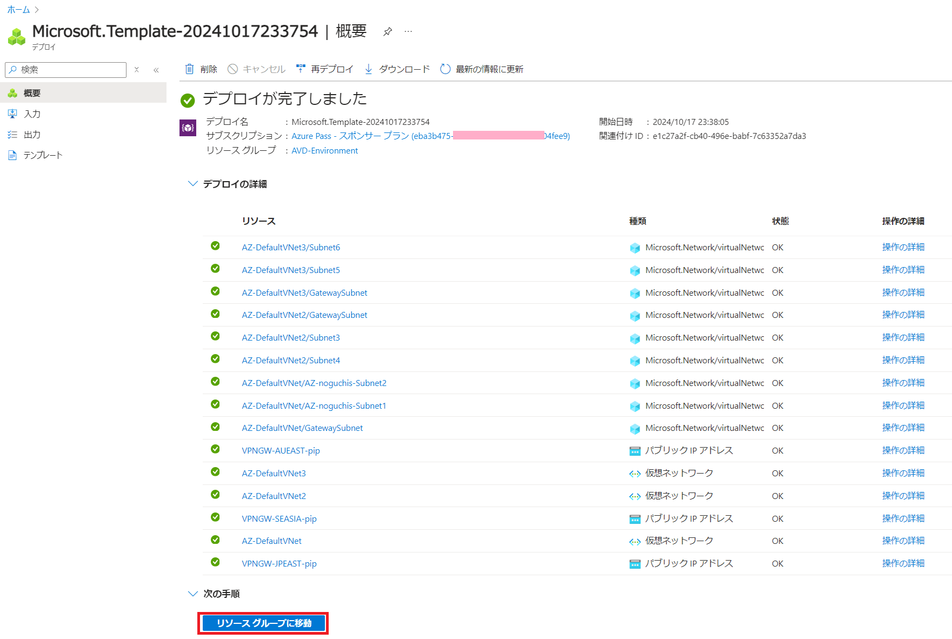Click the 最新の情報に更新 refresh icon
The height and width of the screenshot is (639, 952).
445,69
